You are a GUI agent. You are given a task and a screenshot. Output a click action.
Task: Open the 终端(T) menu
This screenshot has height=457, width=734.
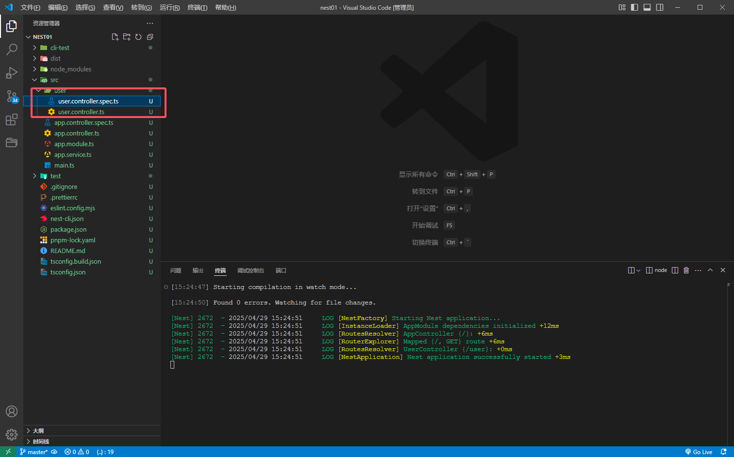197,7
